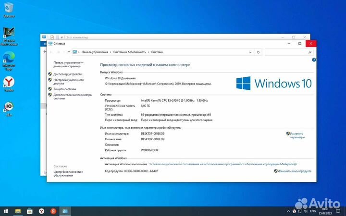
Task: Open the Recycle Bin desktop icon
Action: click(9, 10)
